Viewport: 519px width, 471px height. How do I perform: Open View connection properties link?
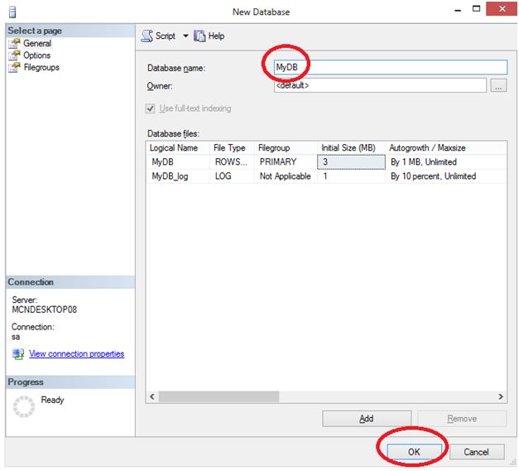pyautogui.click(x=77, y=353)
